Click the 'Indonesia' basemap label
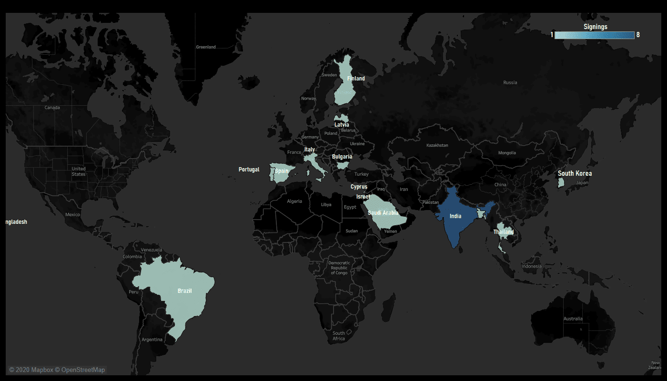667x381 pixels. (532, 266)
